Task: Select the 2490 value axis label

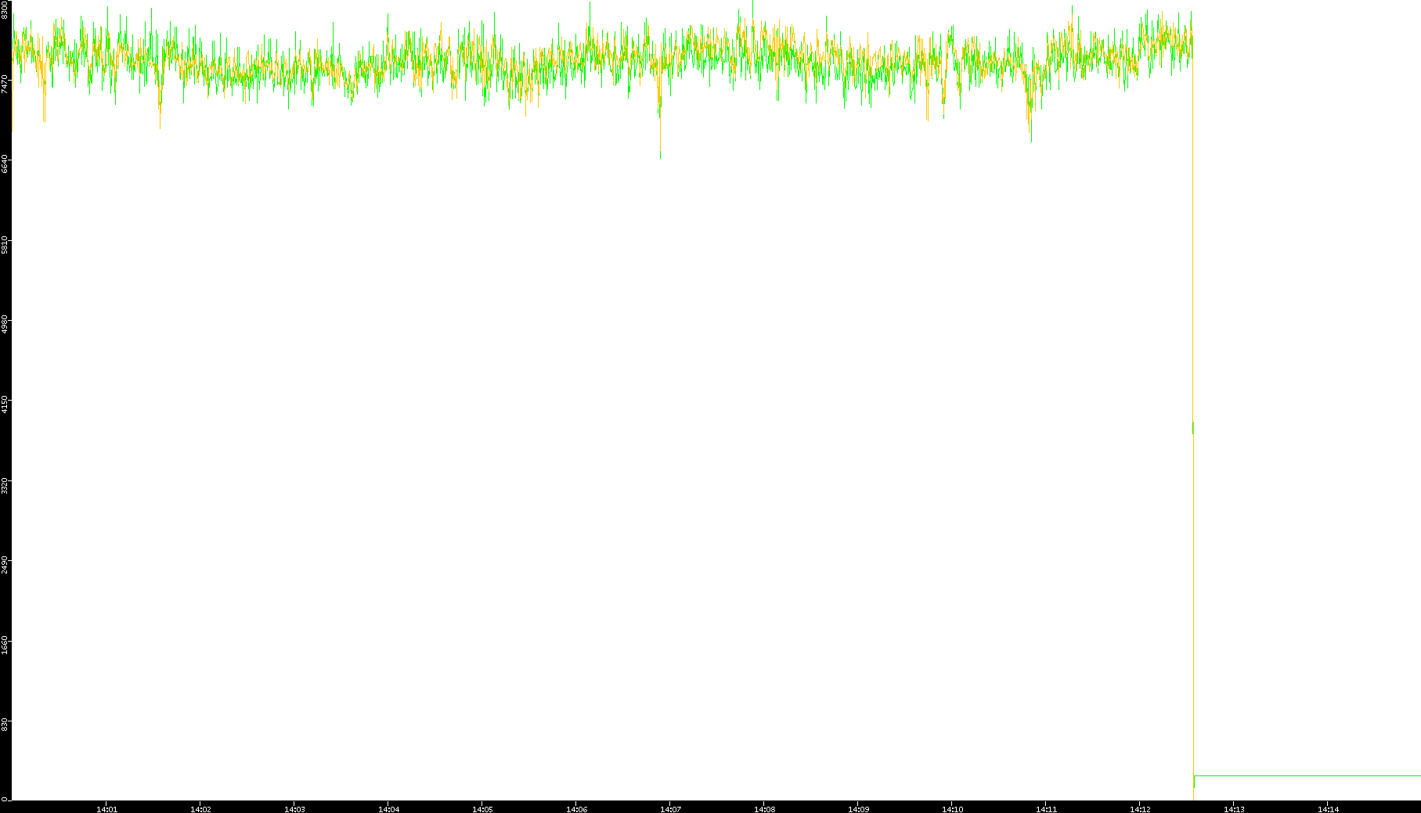Action: 5,566
